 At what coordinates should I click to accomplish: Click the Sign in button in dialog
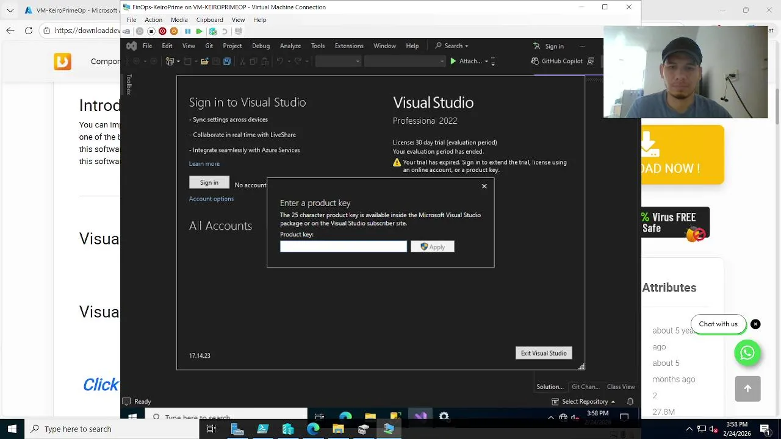(x=209, y=182)
